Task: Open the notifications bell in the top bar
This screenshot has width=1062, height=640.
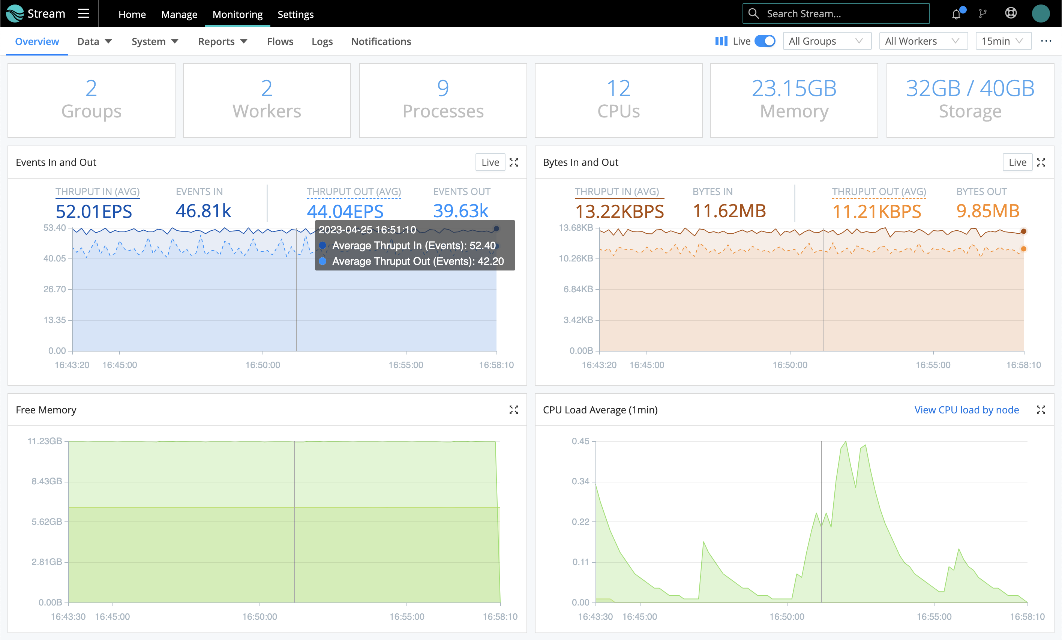Action: 956,14
